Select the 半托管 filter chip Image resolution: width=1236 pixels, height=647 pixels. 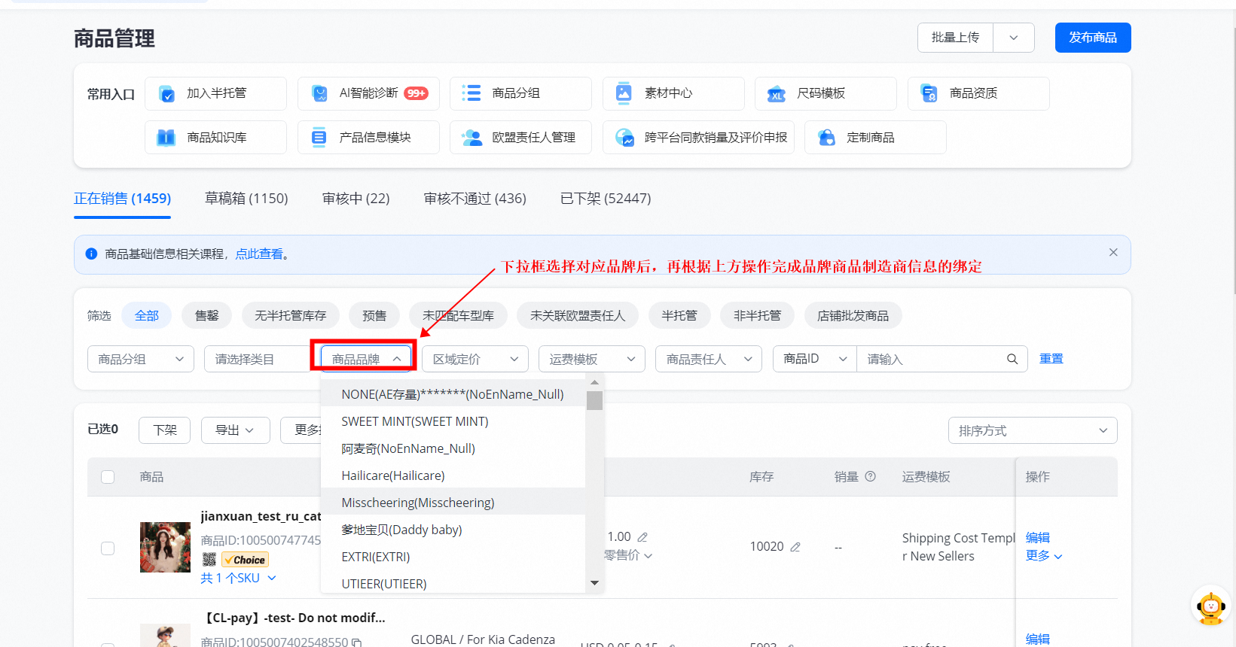pos(679,315)
